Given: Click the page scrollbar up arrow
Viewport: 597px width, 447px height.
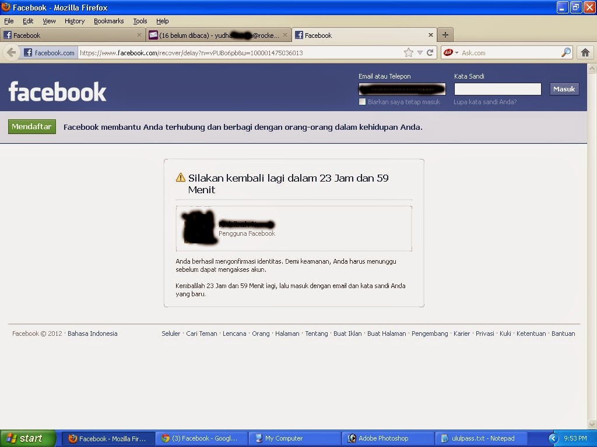Looking at the screenshot, I should click(592, 69).
